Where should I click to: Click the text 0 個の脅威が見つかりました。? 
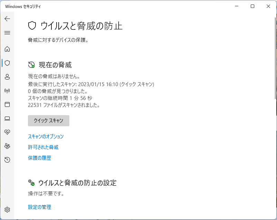58,91
